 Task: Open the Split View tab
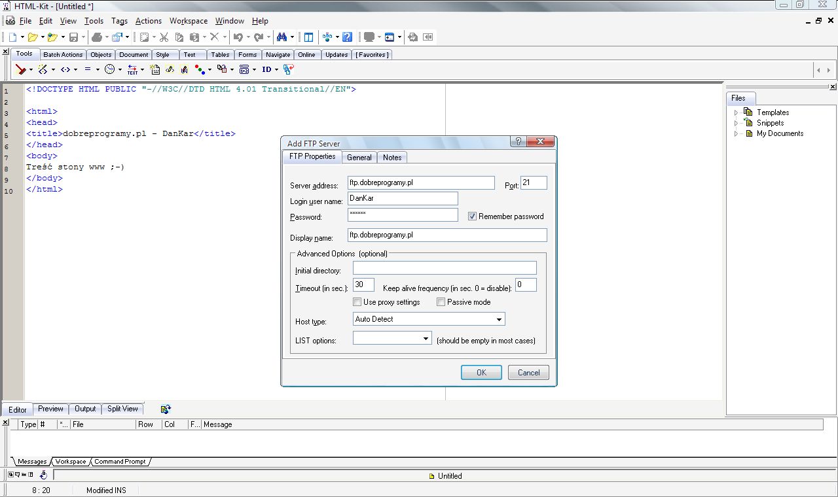click(122, 409)
